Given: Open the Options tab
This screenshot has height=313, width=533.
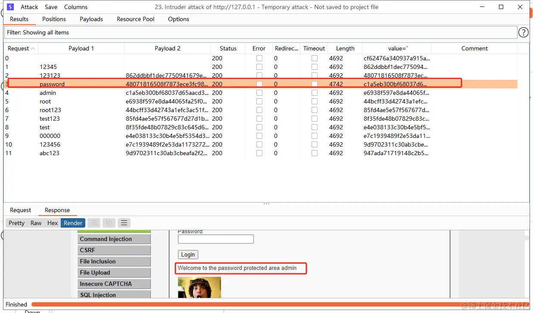Looking at the screenshot, I should click(x=179, y=19).
